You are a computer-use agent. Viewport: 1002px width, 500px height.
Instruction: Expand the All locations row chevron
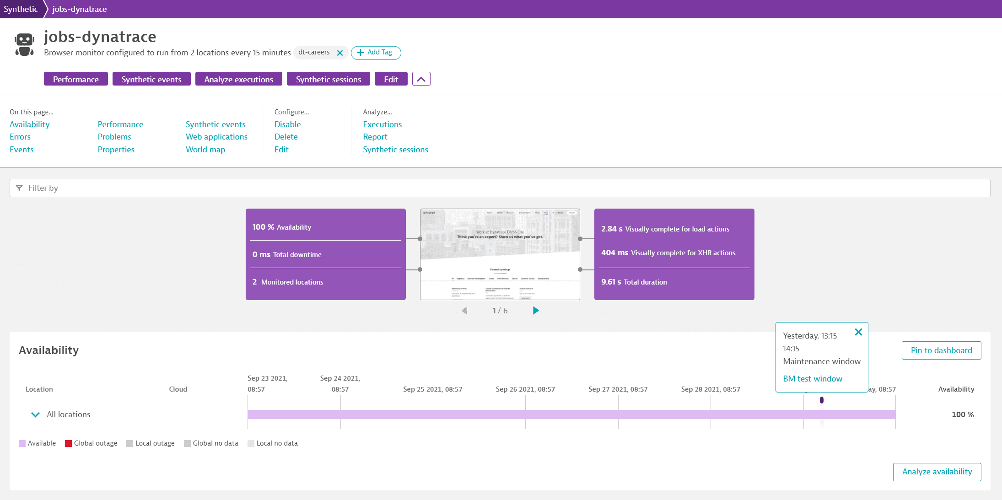[35, 414]
